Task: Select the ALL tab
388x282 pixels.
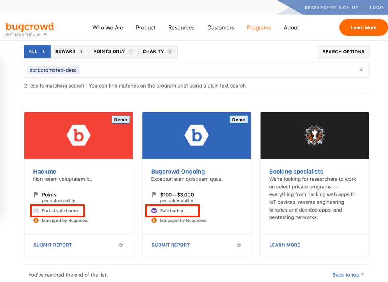Action: [x=37, y=51]
